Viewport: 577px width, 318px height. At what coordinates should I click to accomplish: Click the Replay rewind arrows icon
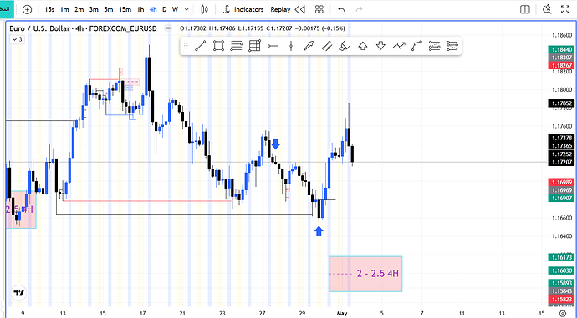(300, 9)
